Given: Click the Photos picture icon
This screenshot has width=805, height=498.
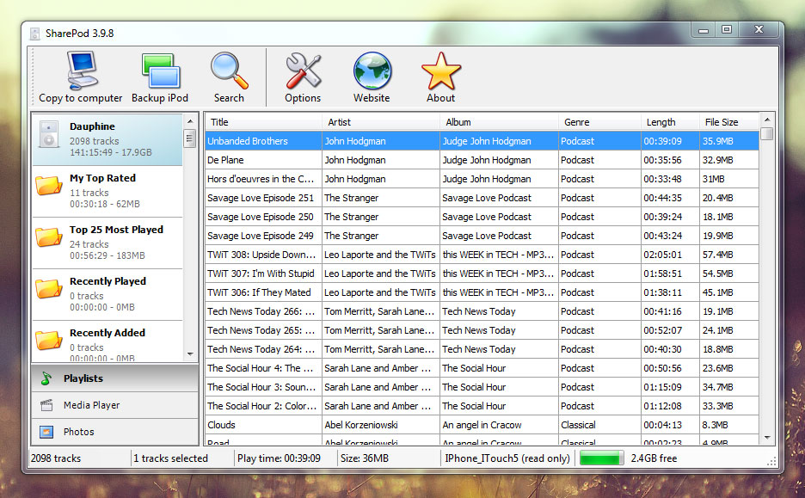Looking at the screenshot, I should (x=46, y=432).
